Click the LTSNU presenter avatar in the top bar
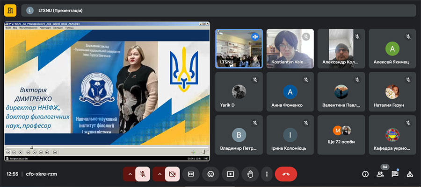This screenshot has height=187, width=421. pyautogui.click(x=30, y=11)
